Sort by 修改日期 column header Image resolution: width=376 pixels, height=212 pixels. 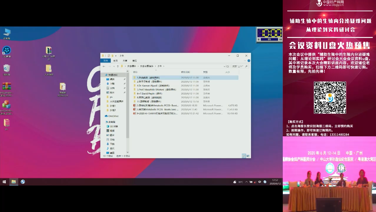pos(185,72)
